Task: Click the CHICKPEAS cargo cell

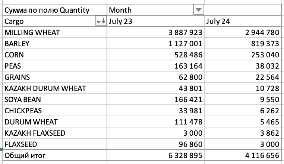Action: click(x=23, y=111)
